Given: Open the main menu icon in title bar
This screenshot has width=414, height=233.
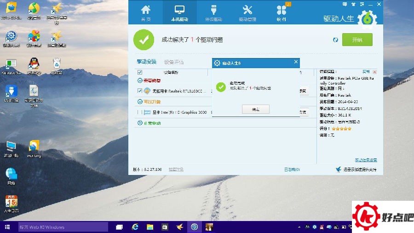Looking at the screenshot, I should (x=362, y=4).
